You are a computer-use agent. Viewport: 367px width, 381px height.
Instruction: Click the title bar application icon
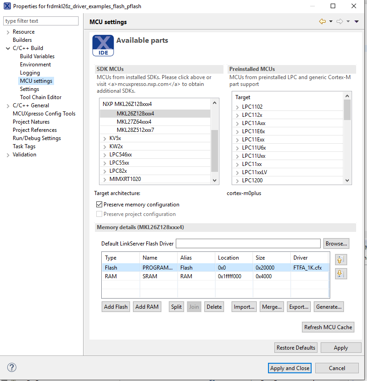click(7, 6)
